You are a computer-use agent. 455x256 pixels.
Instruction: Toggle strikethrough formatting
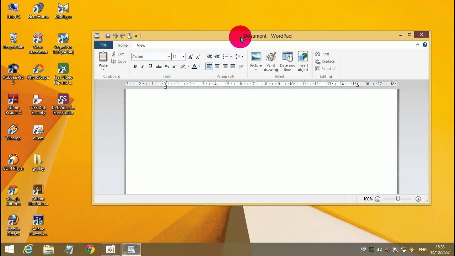click(159, 66)
